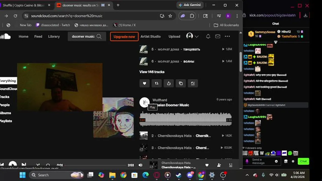Show hidden system tray icons
Viewport: 322px width, 181px height.
[247, 175]
